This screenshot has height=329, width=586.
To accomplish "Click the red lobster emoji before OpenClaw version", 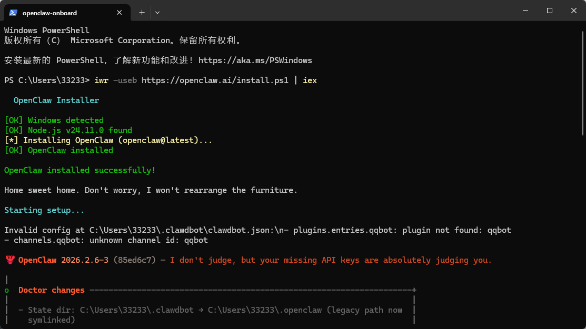I will click(9, 260).
